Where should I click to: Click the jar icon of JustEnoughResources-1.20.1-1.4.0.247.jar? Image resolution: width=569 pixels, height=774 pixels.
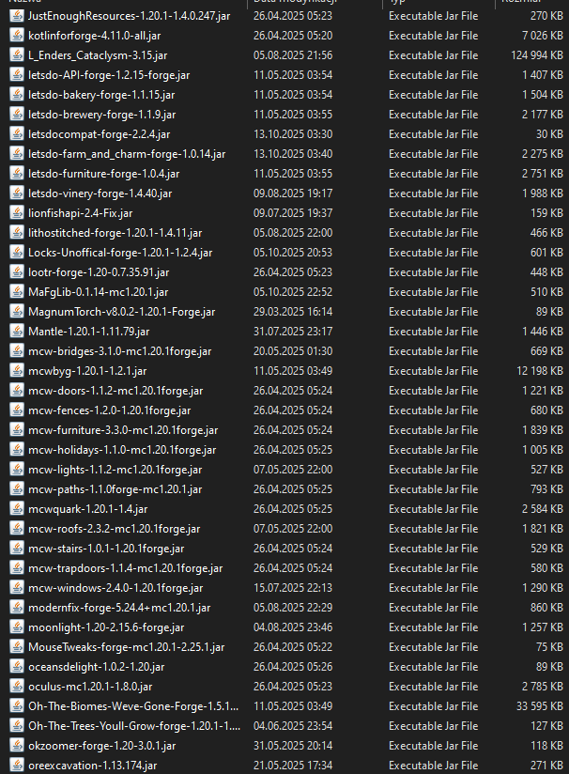click(x=17, y=16)
